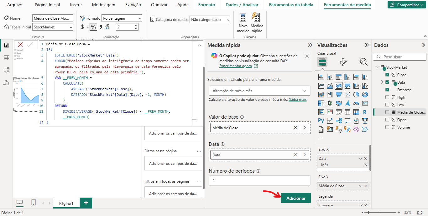Check the Open field checkbox
The image size is (428, 216).
[x=387, y=120]
